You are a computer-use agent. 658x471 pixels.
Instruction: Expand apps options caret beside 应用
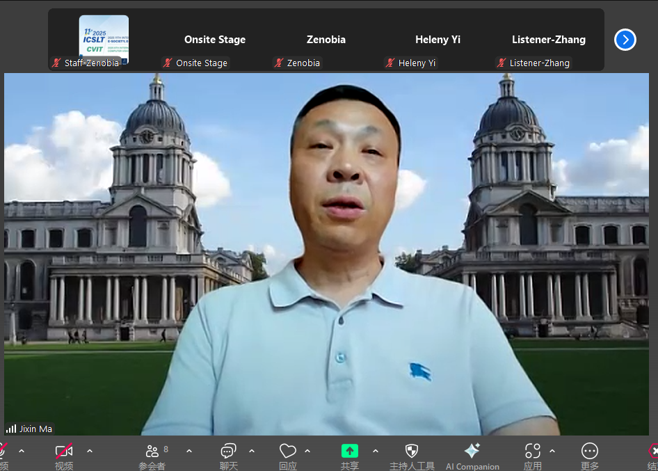552,451
